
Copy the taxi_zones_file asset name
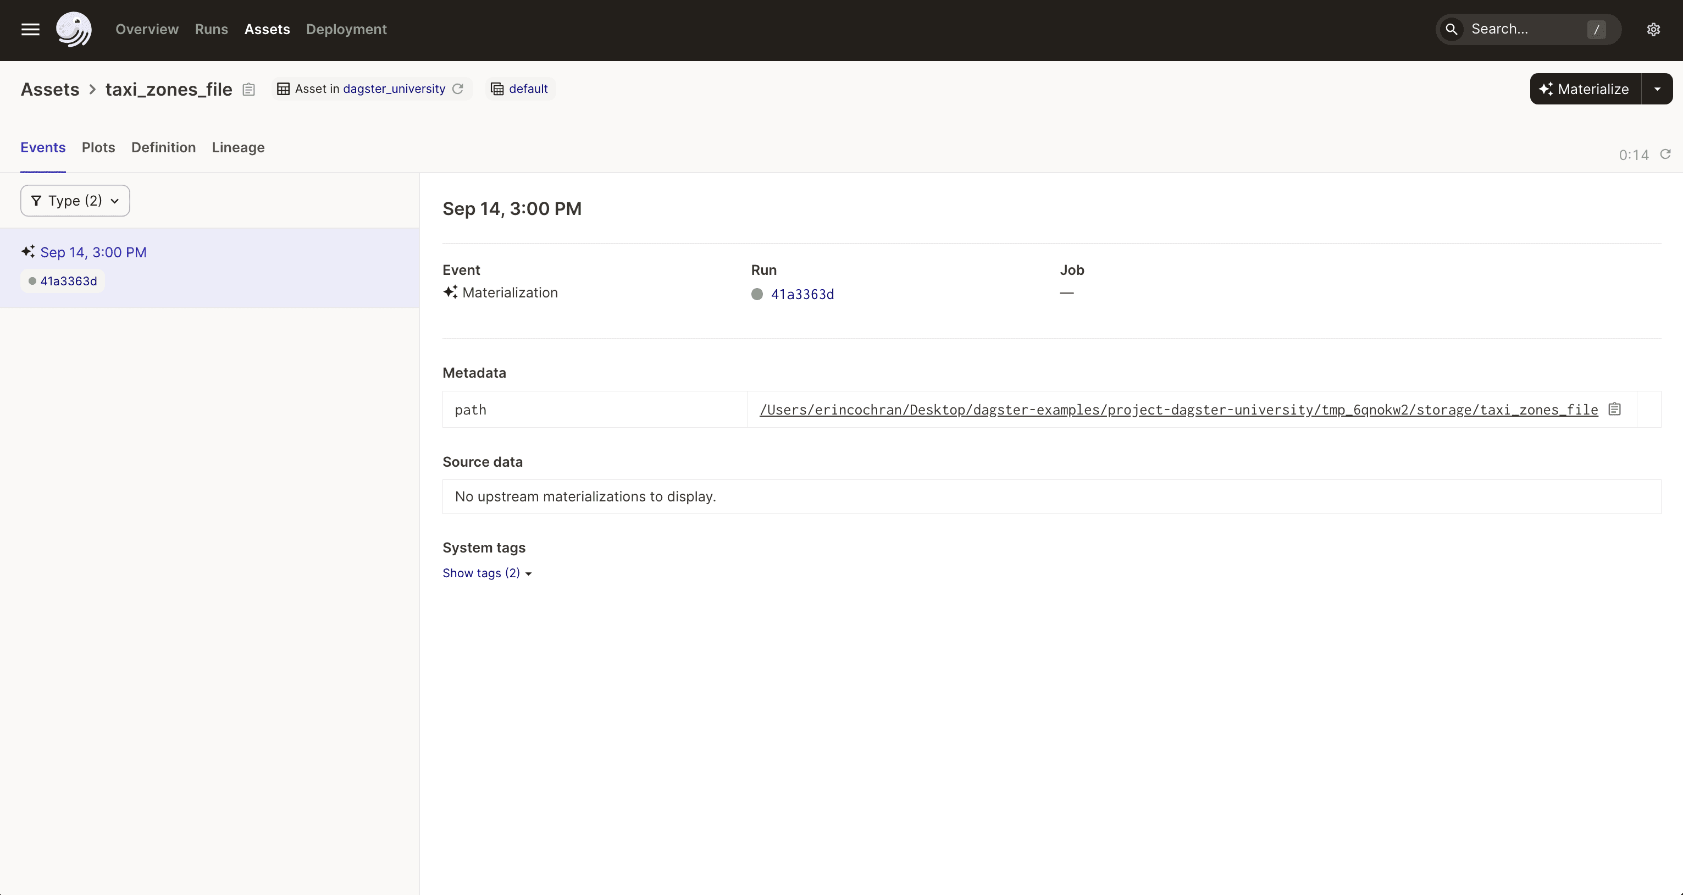click(248, 90)
